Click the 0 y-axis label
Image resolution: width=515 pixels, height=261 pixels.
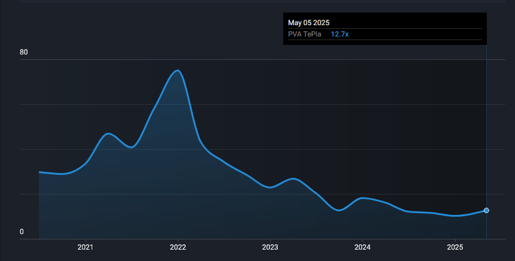point(22,232)
